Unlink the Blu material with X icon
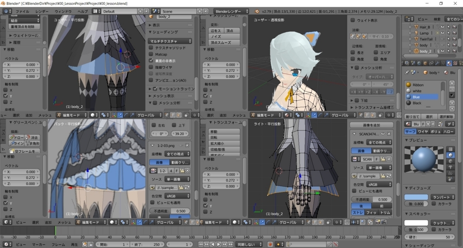Screen dimensions: 463x248 tap(433, 124)
